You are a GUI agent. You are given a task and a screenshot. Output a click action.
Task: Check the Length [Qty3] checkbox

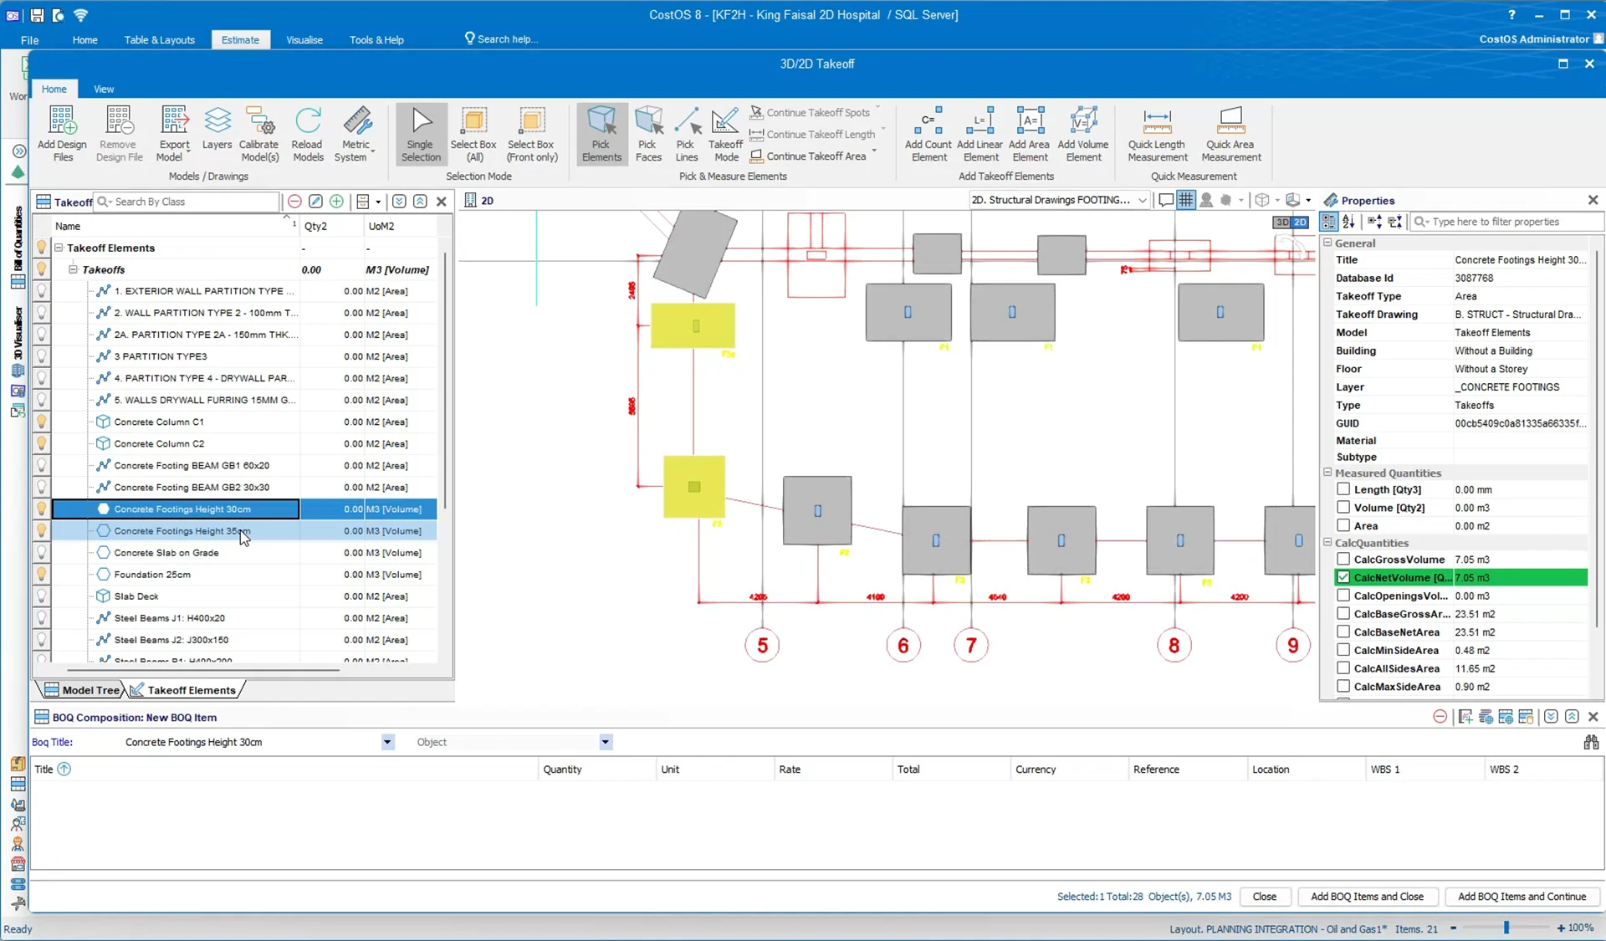tap(1343, 489)
